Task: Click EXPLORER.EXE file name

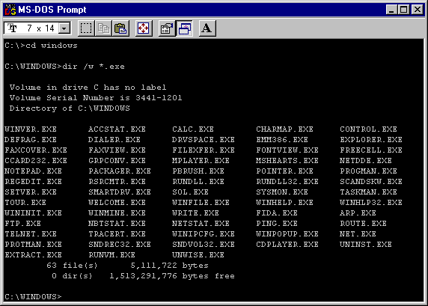Action: click(x=371, y=140)
